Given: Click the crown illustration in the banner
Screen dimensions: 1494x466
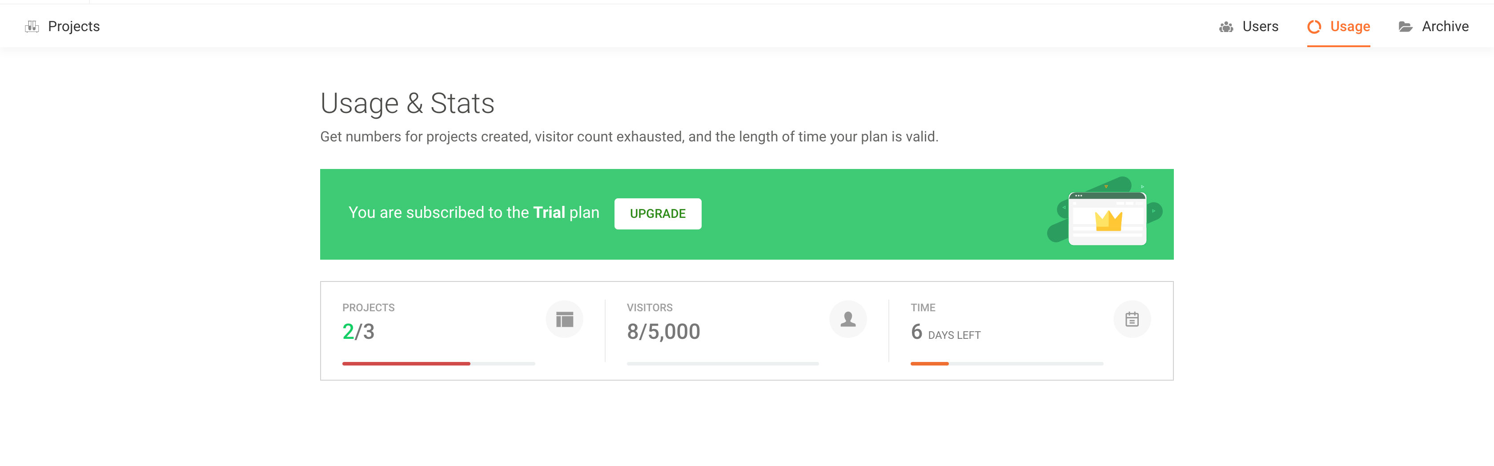Looking at the screenshot, I should click(x=1108, y=221).
